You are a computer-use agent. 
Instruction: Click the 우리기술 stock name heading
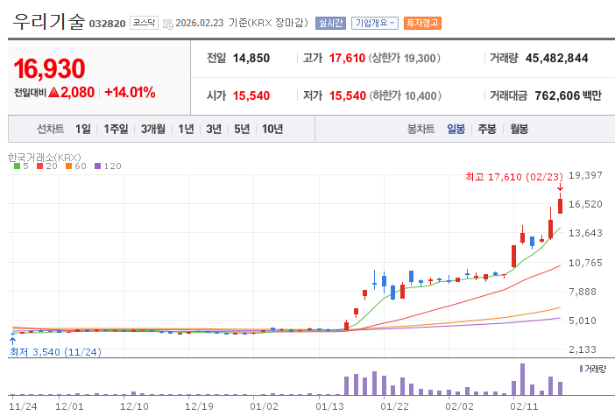(49, 21)
